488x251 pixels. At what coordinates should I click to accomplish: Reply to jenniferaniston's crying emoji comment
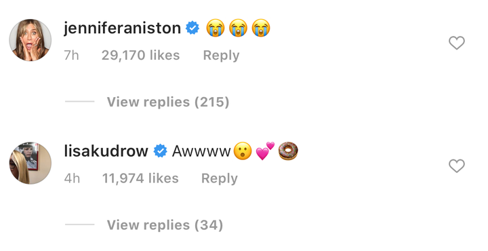pyautogui.click(x=221, y=56)
